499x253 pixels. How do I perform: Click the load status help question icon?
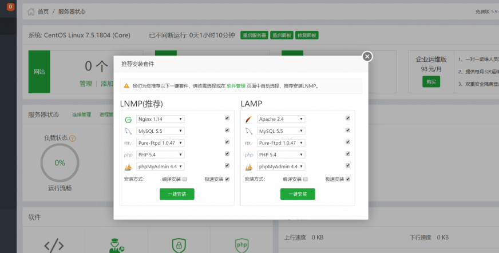73,139
